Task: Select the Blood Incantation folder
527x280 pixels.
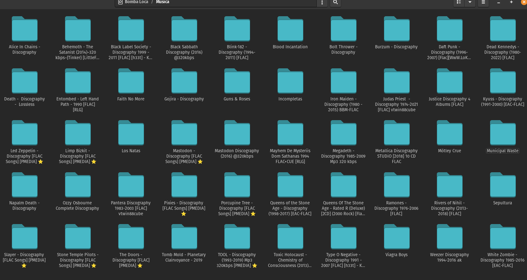Action: click(290, 28)
